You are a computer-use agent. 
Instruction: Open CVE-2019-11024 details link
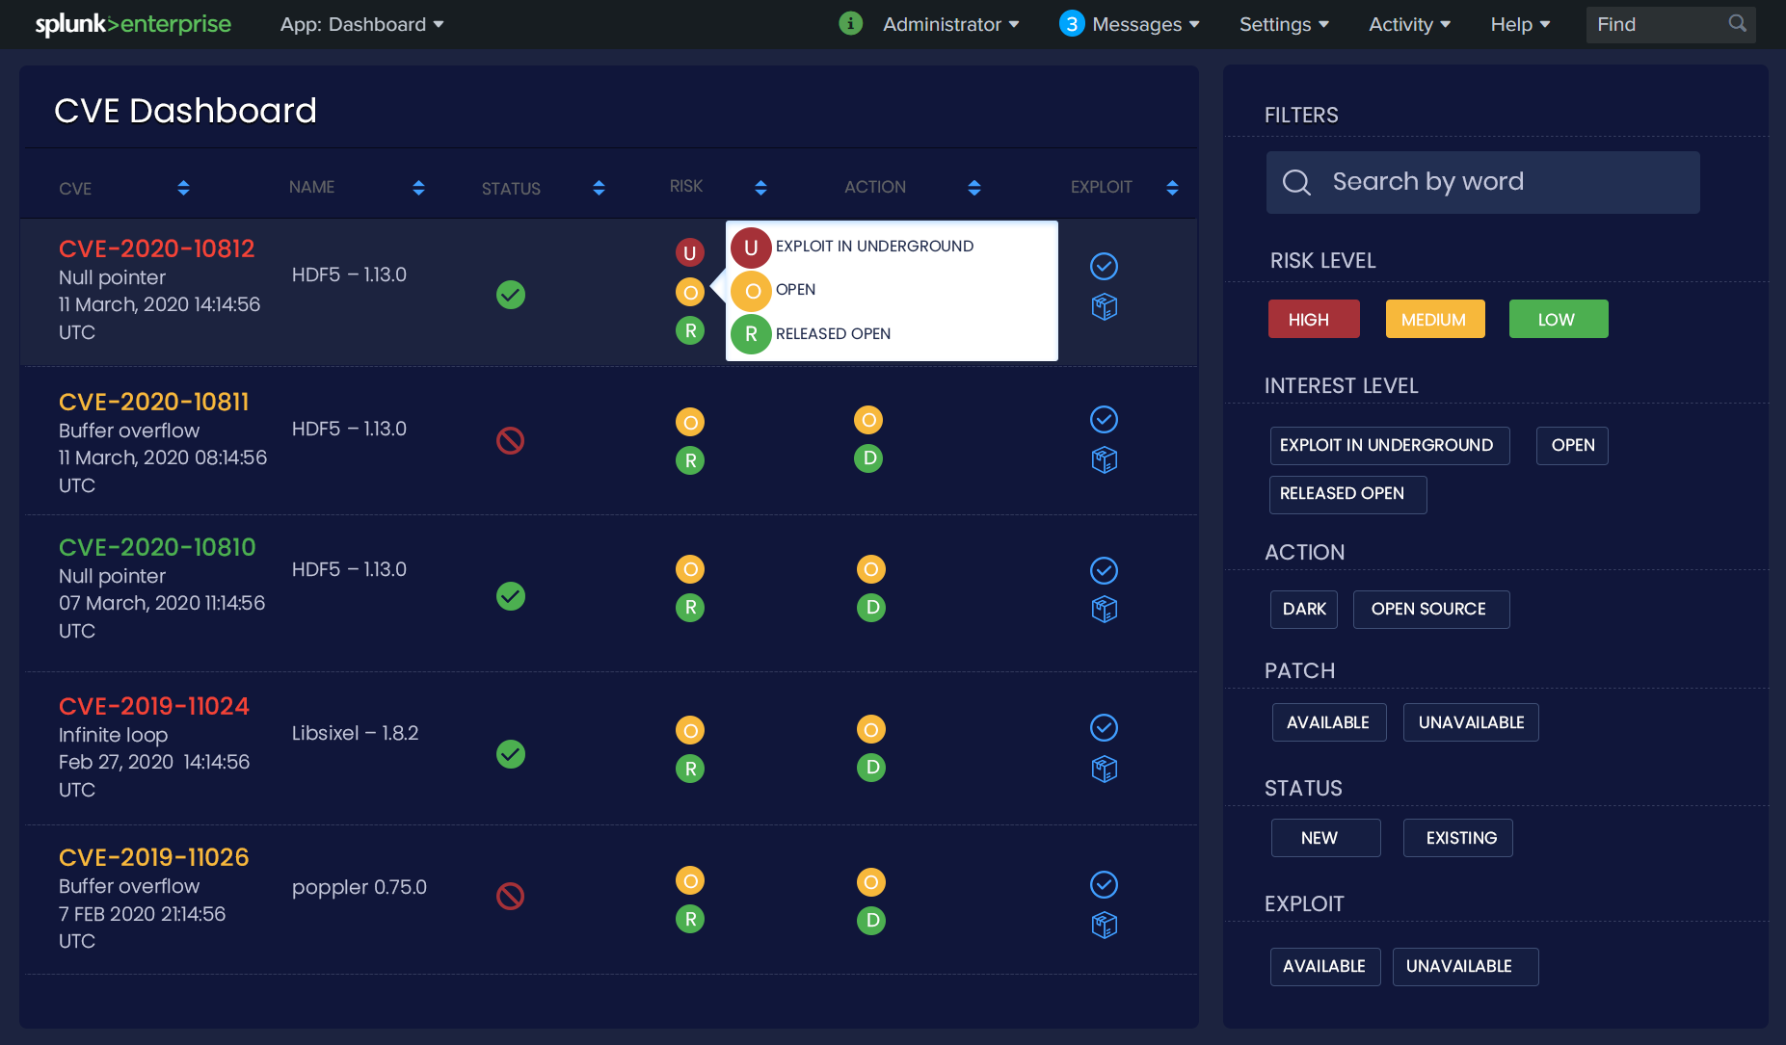point(153,705)
